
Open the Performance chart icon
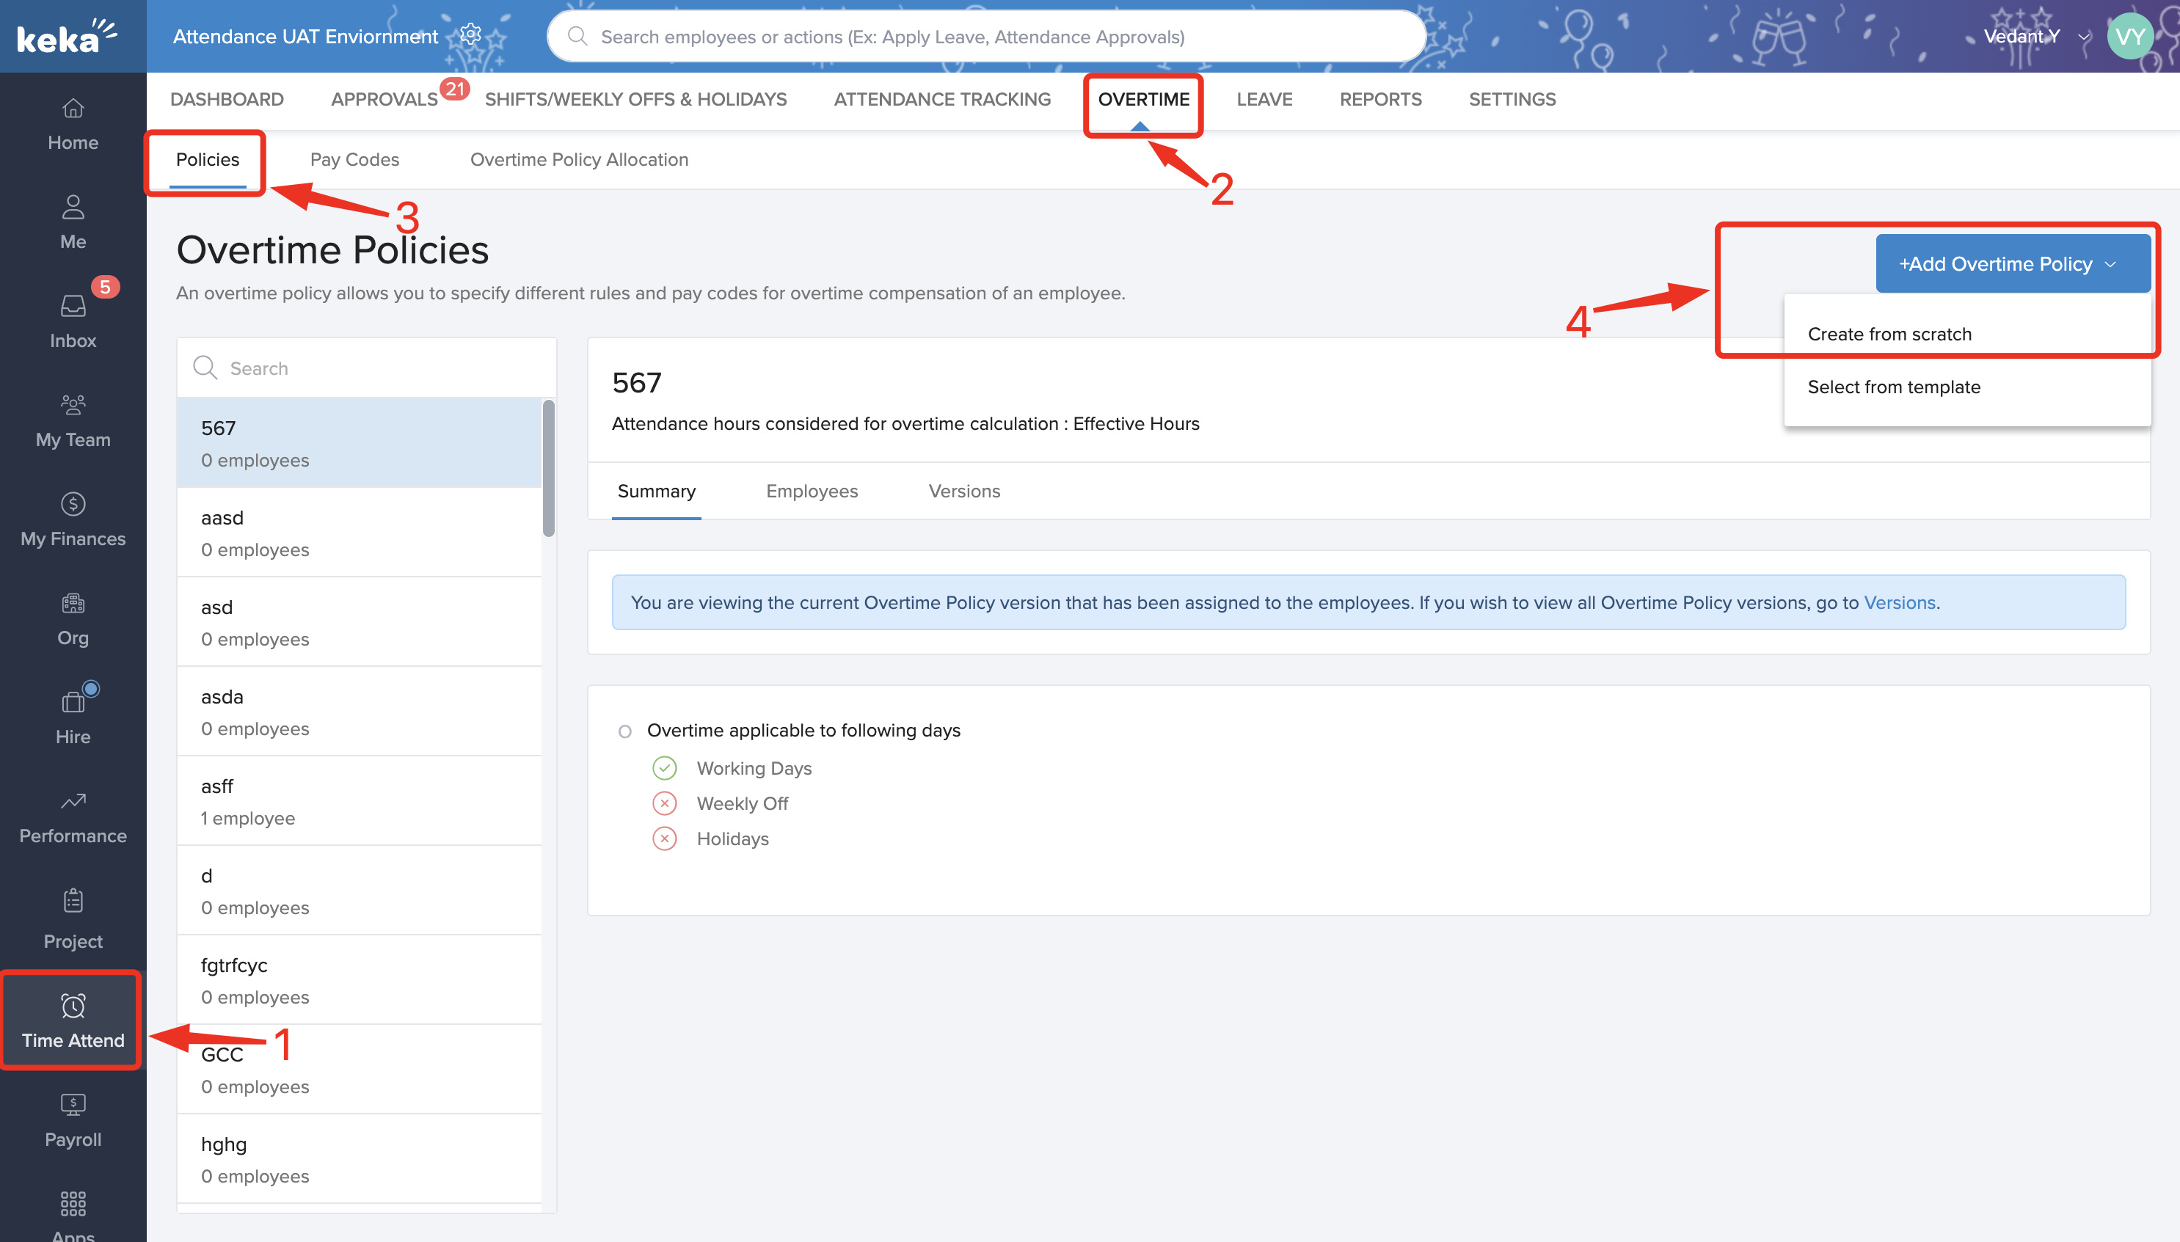click(x=73, y=801)
